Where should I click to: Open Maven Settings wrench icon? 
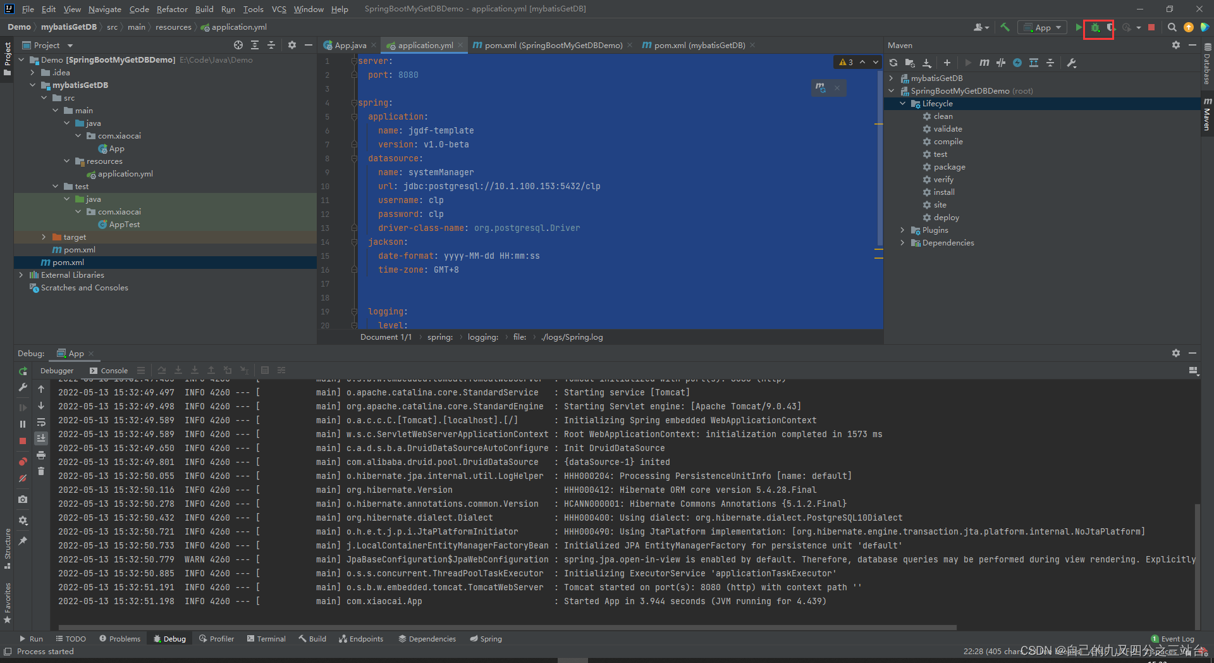point(1072,63)
